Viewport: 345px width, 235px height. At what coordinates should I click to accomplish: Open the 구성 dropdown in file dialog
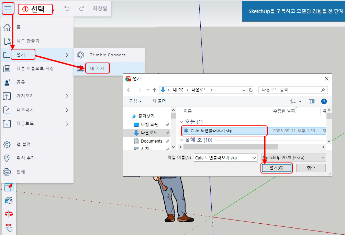[x=135, y=101]
